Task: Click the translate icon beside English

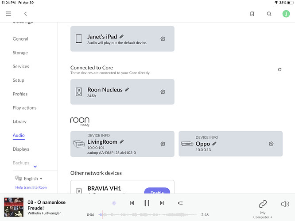Action: pos(19,179)
